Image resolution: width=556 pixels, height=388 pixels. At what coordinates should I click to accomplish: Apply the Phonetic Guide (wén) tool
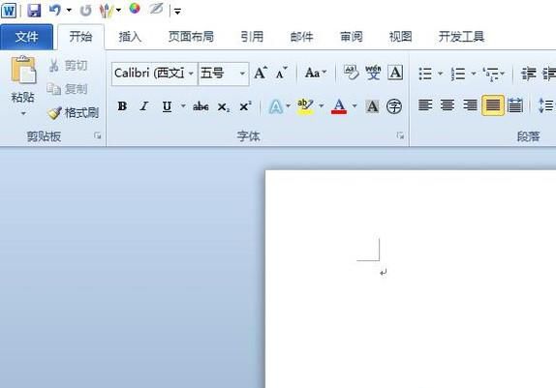(373, 73)
